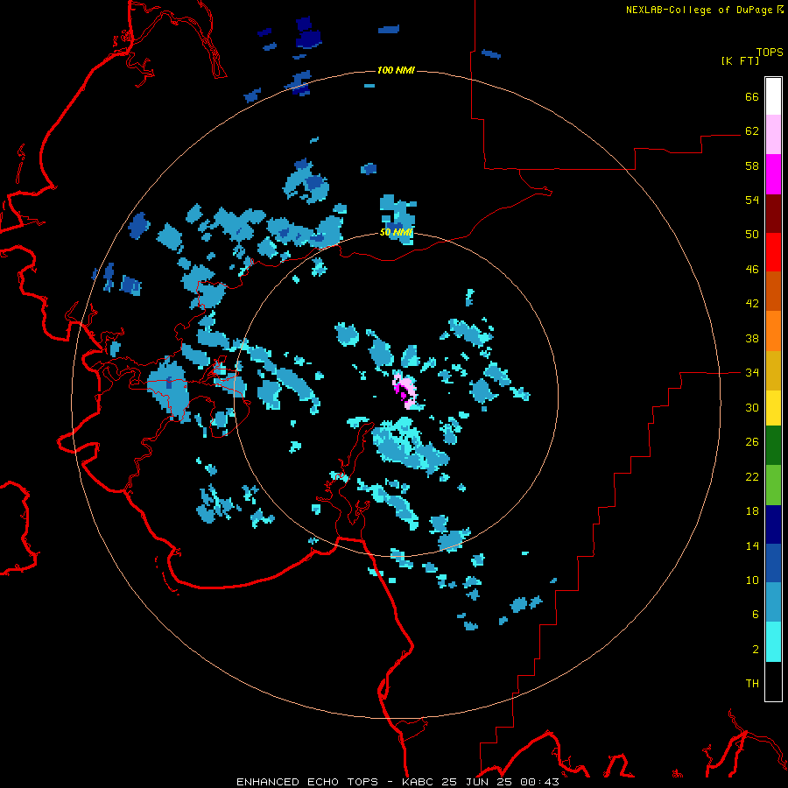Click the medium blue band near 14
788x788 pixels.
tap(773, 563)
